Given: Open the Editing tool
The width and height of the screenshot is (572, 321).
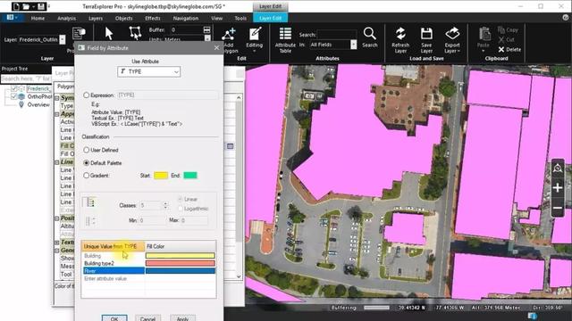Looking at the screenshot, I should [x=254, y=39].
